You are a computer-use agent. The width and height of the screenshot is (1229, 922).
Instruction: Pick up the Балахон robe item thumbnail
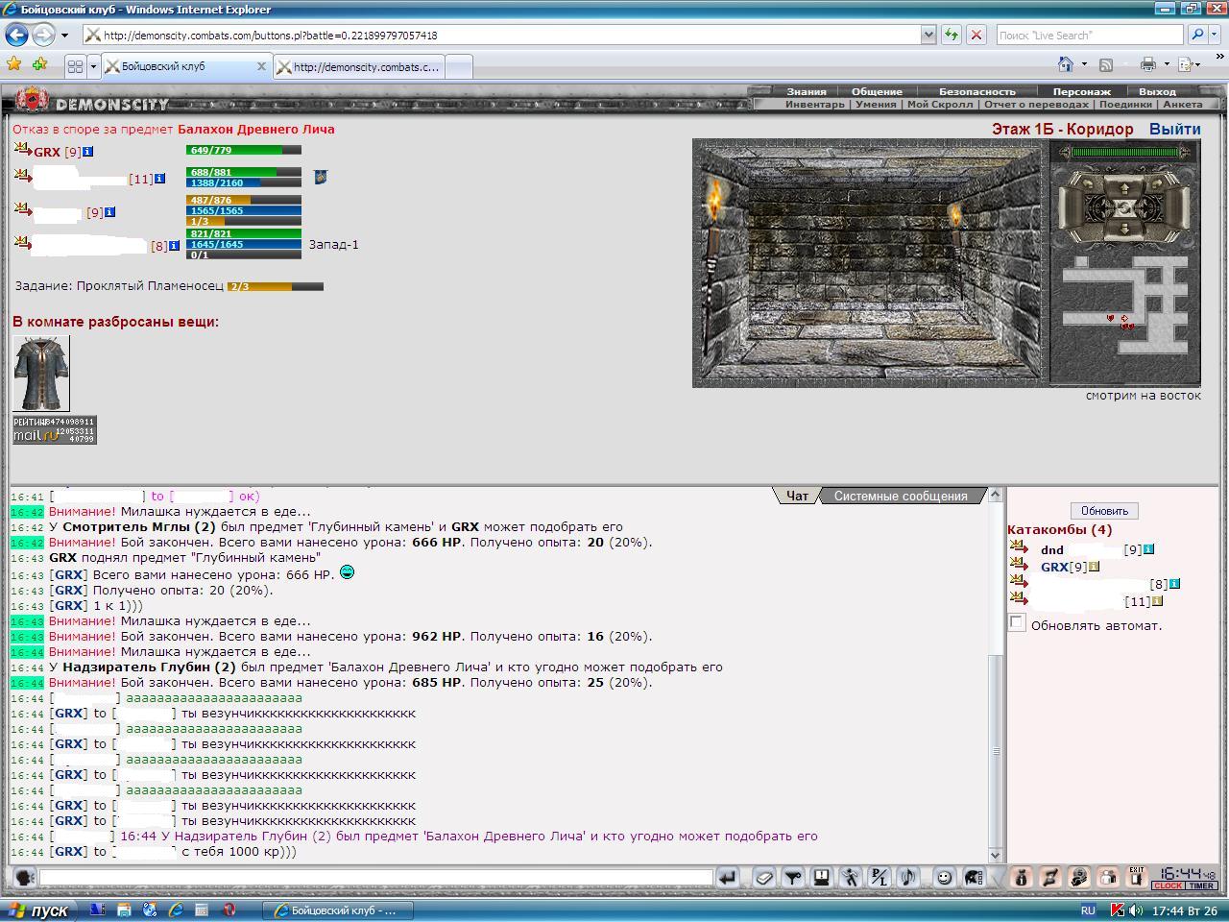pyautogui.click(x=41, y=374)
